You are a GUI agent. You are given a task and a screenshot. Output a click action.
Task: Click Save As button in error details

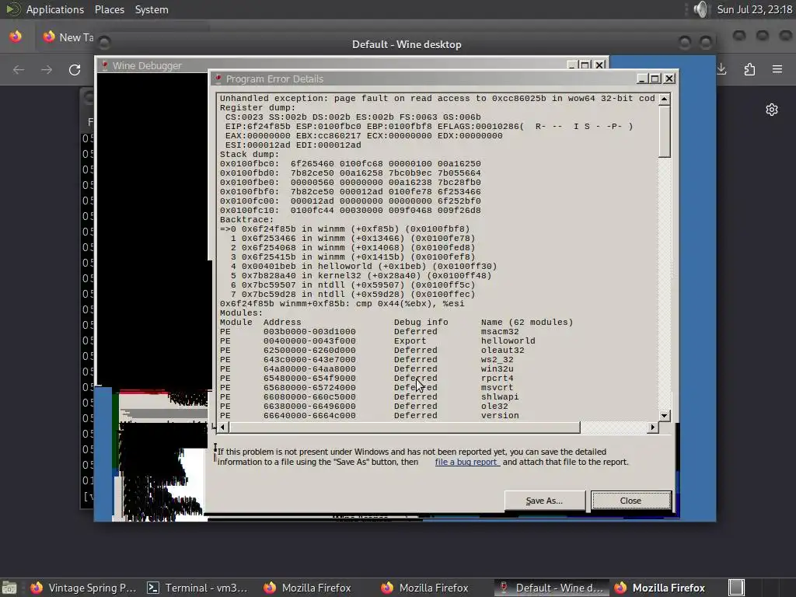tap(544, 501)
